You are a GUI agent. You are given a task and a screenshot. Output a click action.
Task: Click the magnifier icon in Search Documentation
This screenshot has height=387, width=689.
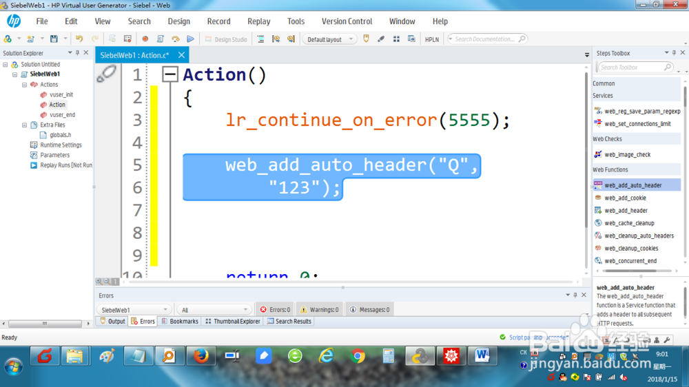pyautogui.click(x=522, y=39)
